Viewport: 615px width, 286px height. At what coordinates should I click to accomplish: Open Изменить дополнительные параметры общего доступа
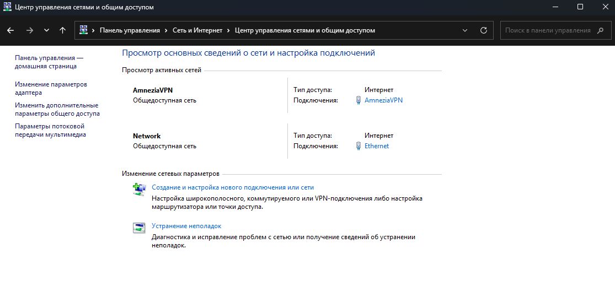(x=57, y=109)
